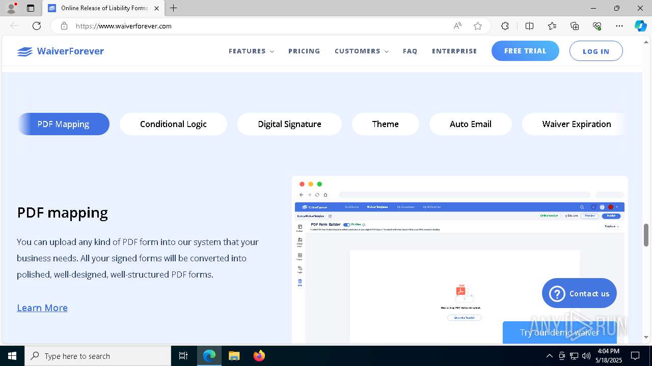Select the PDF Mapping tab
The height and width of the screenshot is (366, 652).
[63, 124]
